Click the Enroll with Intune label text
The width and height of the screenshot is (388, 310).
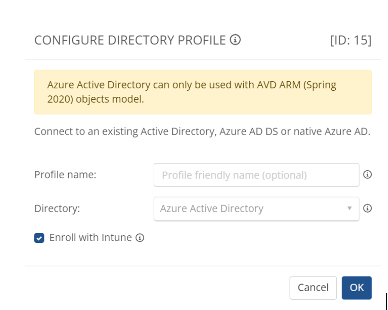click(90, 238)
